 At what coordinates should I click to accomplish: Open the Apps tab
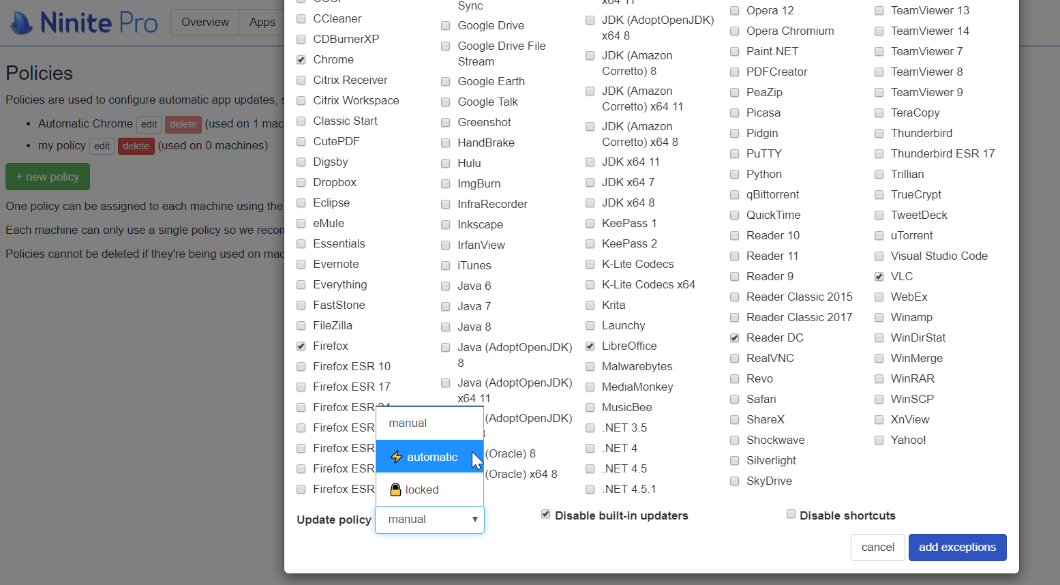click(262, 22)
